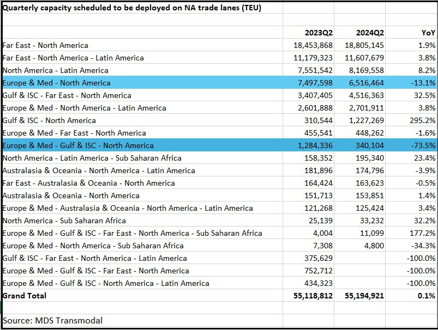Click the 18,453,868 value cell

[313, 45]
